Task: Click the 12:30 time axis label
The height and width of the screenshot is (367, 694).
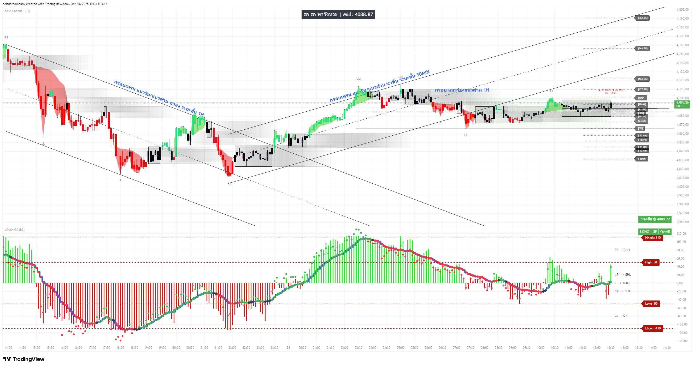Action: click(x=610, y=348)
